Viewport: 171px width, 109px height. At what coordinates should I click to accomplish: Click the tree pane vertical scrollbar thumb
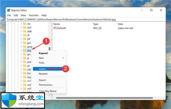(50, 49)
